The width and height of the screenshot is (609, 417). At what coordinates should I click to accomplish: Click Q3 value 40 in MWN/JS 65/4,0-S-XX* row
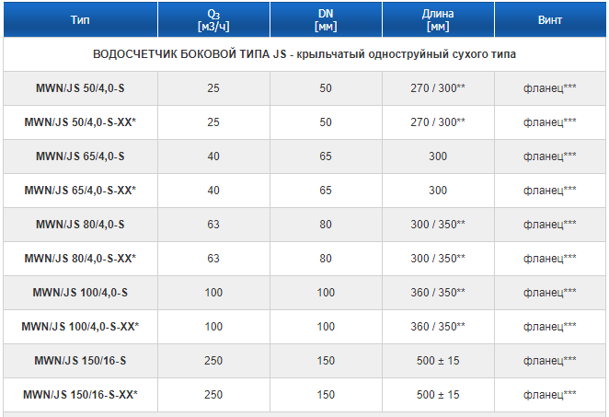pos(213,191)
